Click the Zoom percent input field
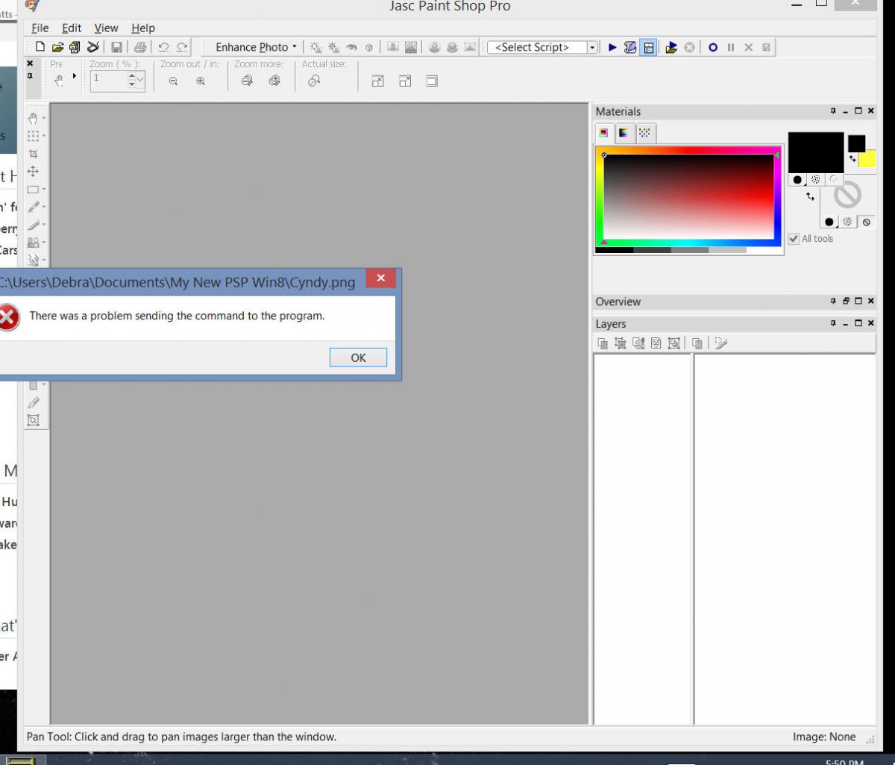Screen dimensions: 895x765 [109, 81]
